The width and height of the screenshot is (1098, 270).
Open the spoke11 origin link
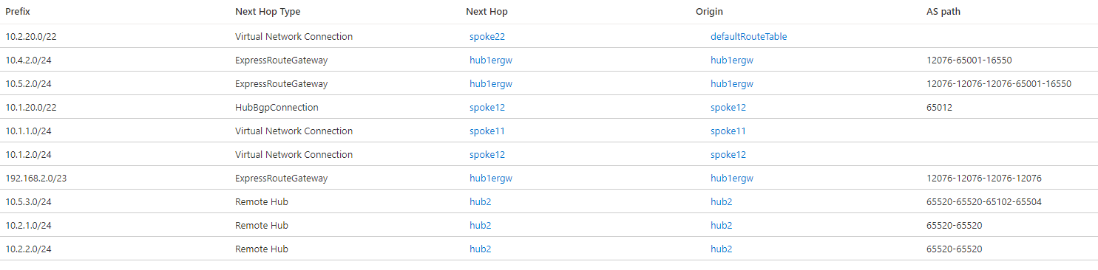click(x=728, y=131)
